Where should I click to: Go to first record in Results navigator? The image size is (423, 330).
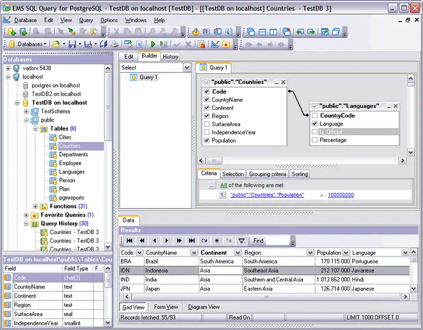[129, 241]
